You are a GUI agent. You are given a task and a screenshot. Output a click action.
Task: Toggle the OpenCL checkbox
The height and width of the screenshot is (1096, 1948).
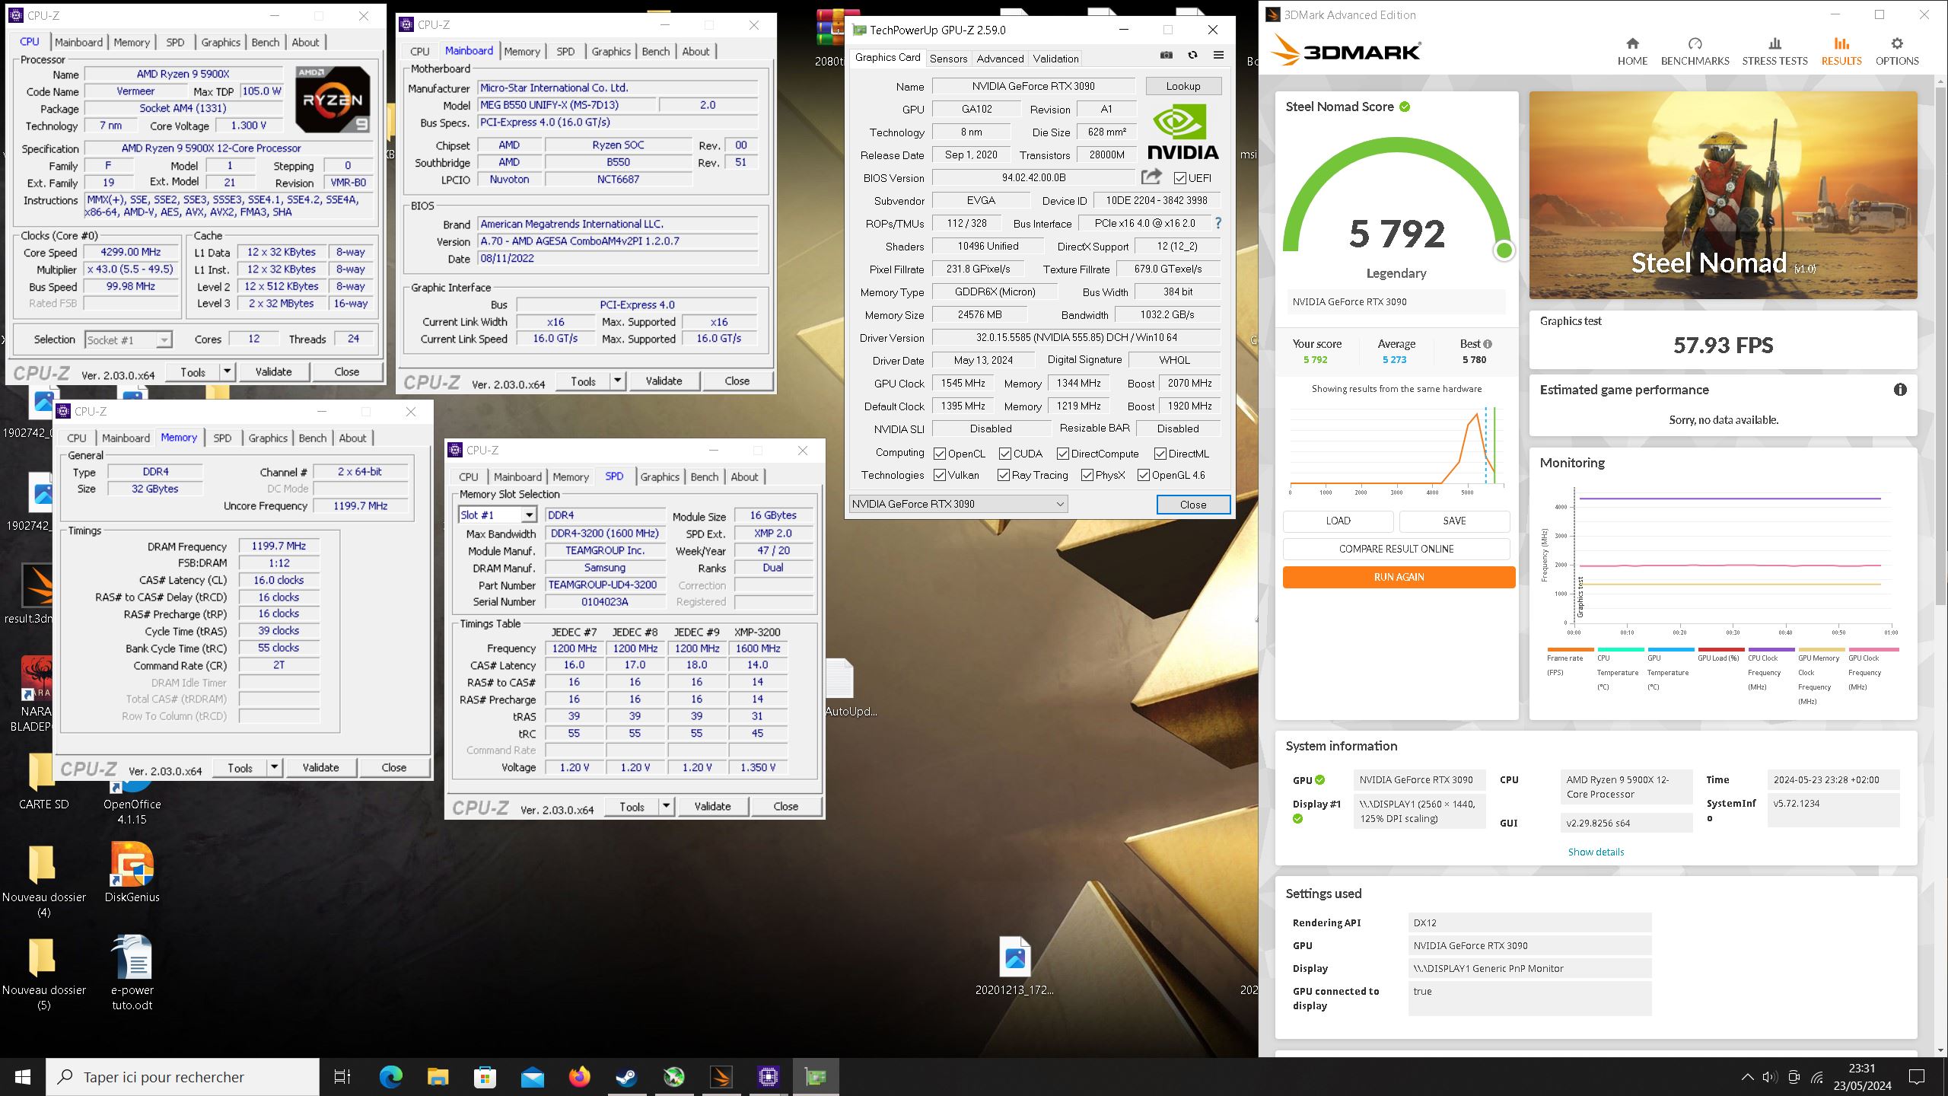[940, 454]
